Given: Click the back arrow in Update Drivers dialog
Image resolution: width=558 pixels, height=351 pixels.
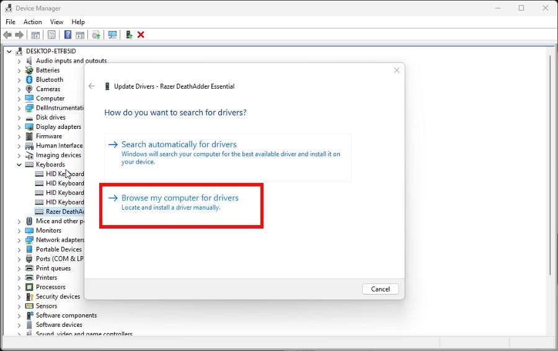Looking at the screenshot, I should [92, 86].
